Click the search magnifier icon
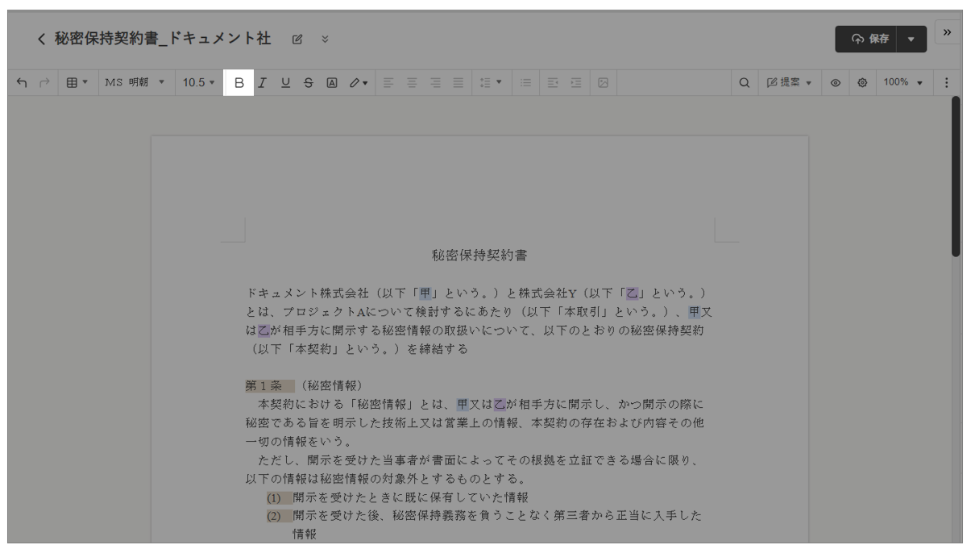Image resolution: width=971 pixels, height=549 pixels. tap(745, 82)
